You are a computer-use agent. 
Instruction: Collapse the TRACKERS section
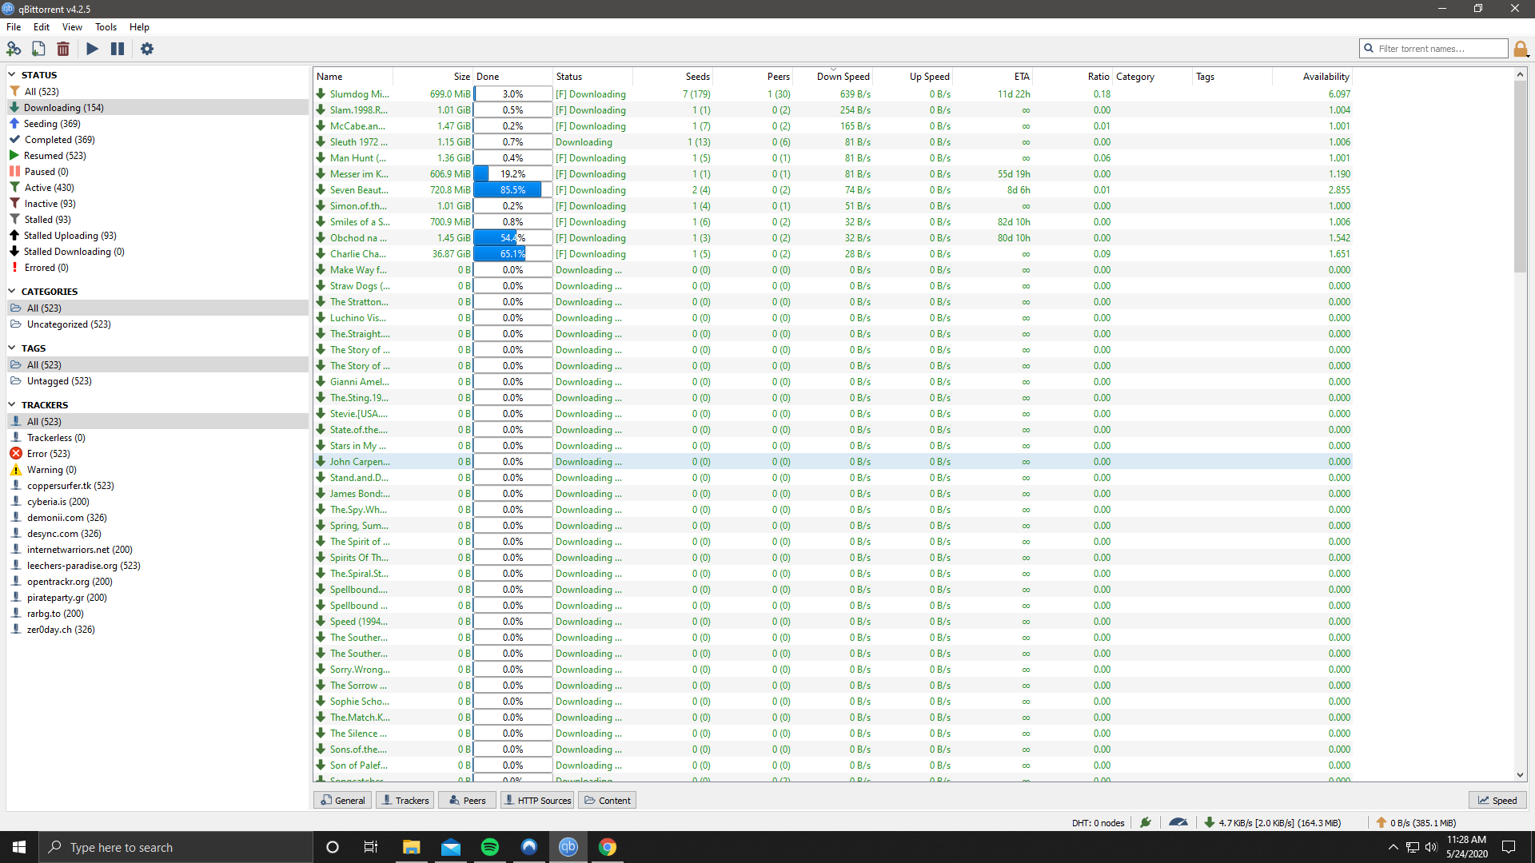point(11,404)
